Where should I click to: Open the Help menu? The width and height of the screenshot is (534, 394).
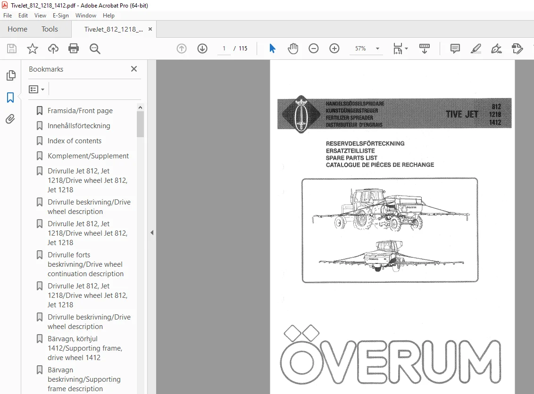pyautogui.click(x=108, y=15)
